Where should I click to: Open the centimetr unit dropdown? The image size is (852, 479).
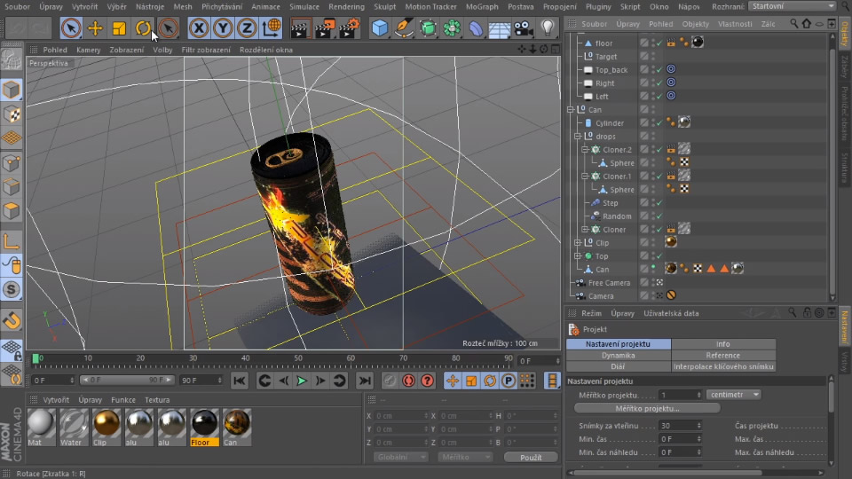(733, 395)
